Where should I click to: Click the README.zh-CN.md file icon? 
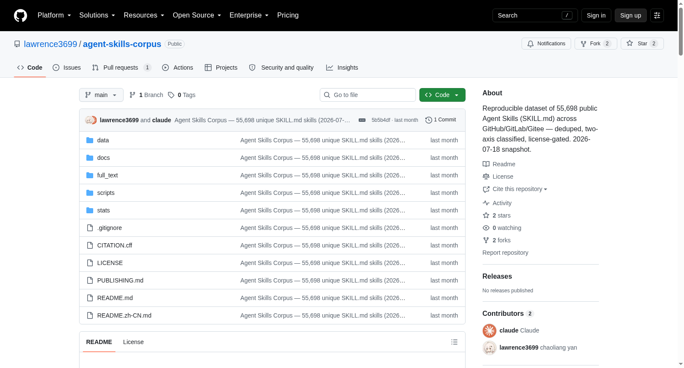[x=90, y=315]
